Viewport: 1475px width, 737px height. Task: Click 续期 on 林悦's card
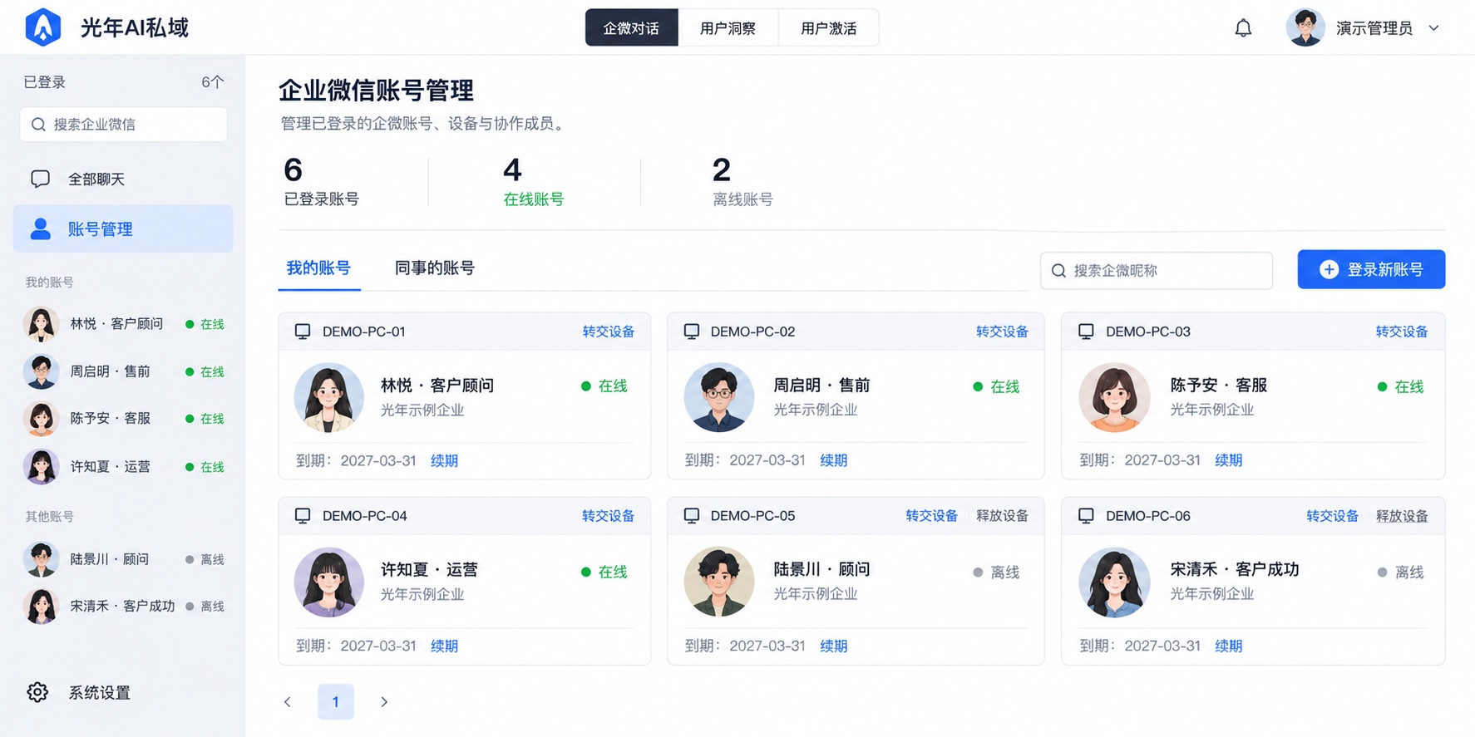click(444, 461)
